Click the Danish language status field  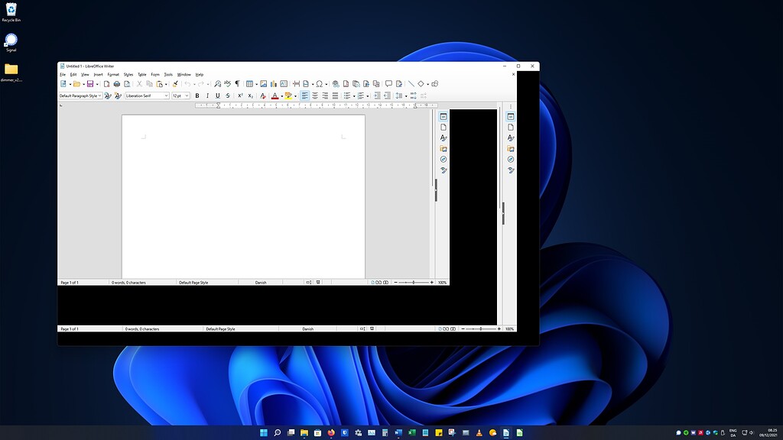pyautogui.click(x=260, y=282)
